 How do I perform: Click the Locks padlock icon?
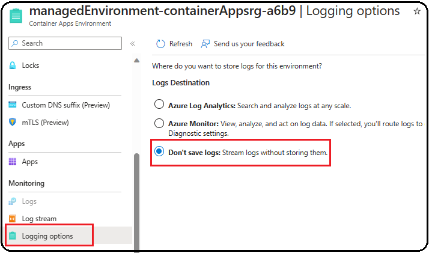click(13, 66)
